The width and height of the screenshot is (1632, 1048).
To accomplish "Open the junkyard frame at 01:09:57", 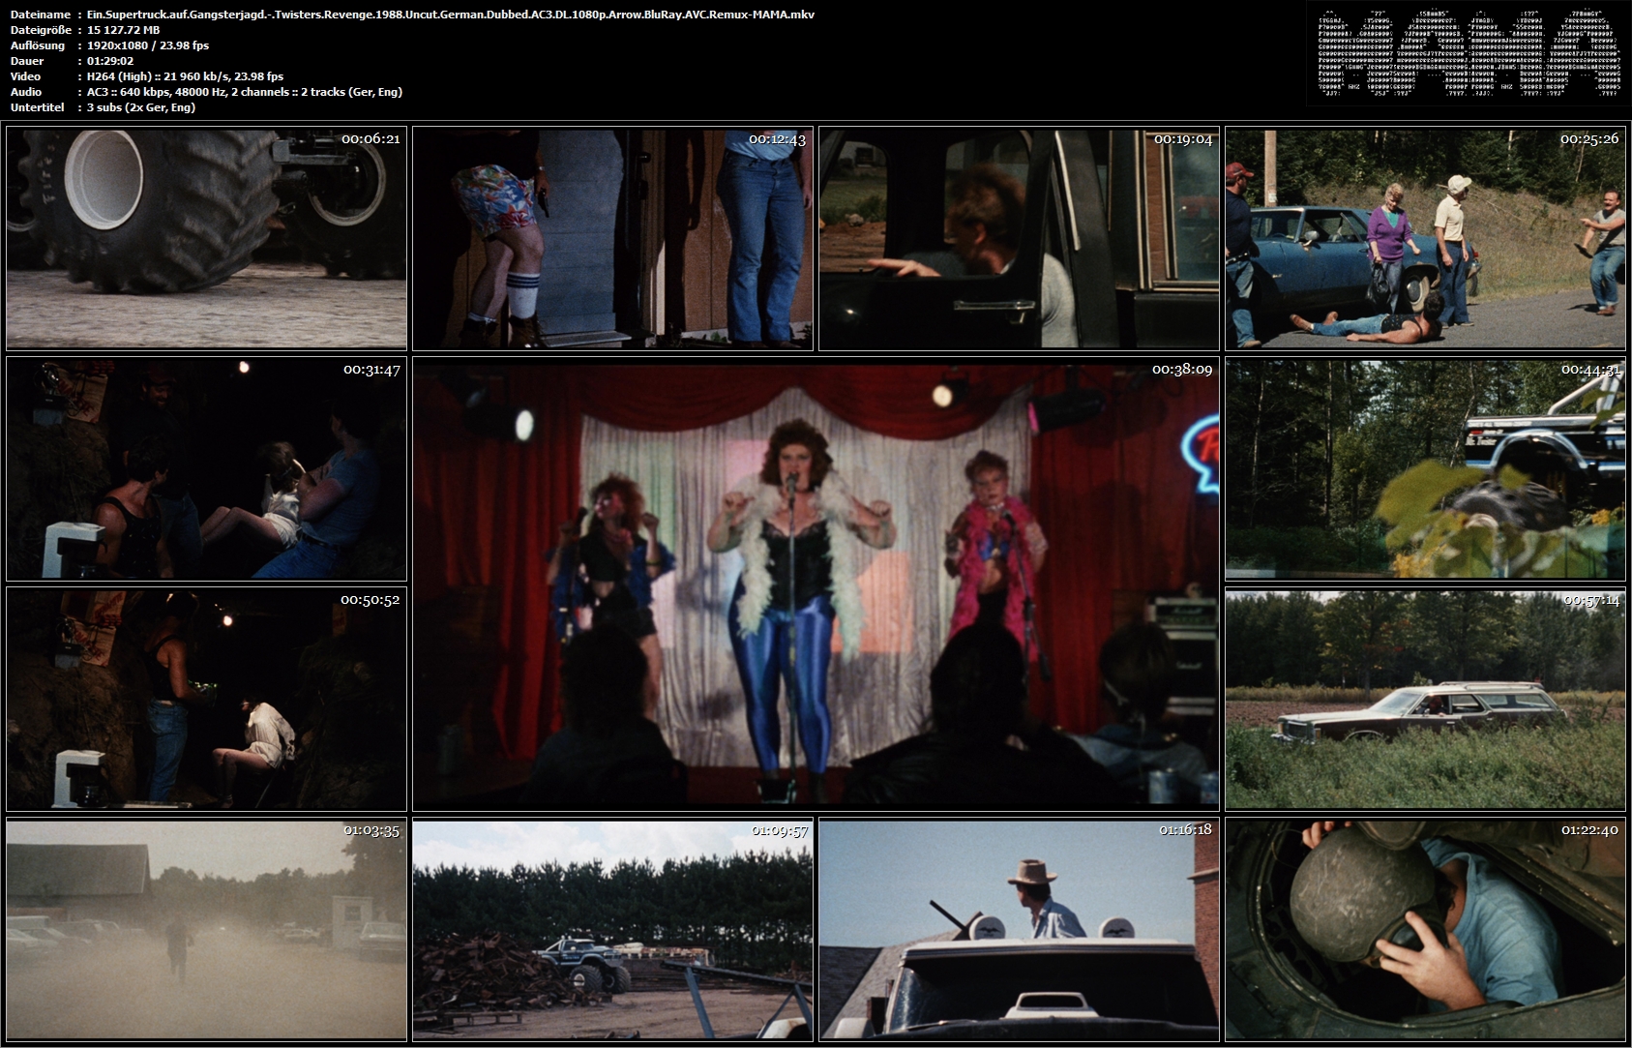I will pyautogui.click(x=612, y=930).
